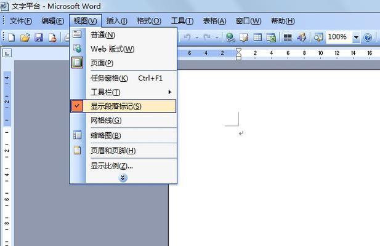Open the 编辑(E) menu
This screenshot has height=246, width=380.
[52, 21]
